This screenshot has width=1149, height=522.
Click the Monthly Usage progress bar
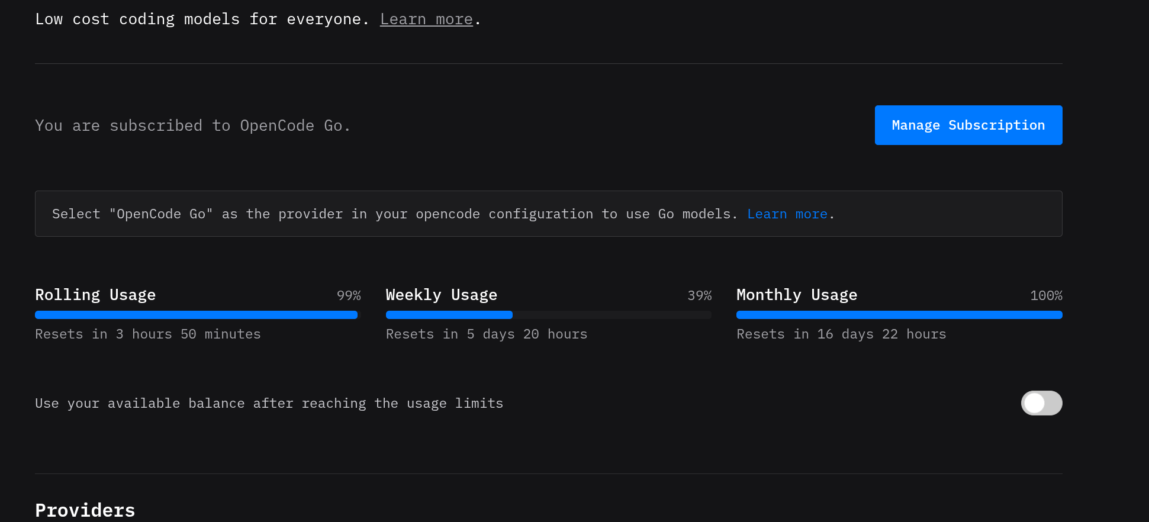pyautogui.click(x=899, y=315)
